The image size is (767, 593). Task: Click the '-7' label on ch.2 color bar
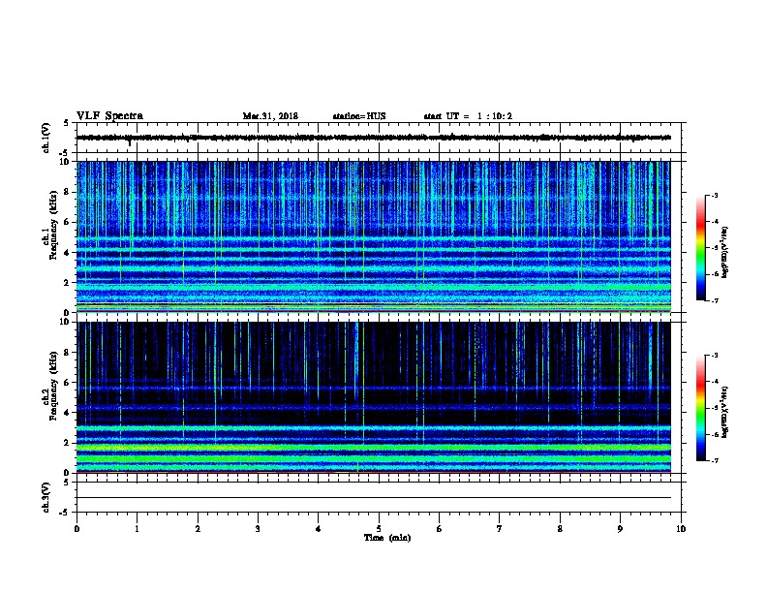pyautogui.click(x=714, y=460)
